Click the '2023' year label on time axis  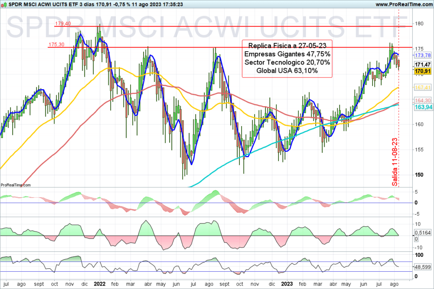click(x=287, y=284)
